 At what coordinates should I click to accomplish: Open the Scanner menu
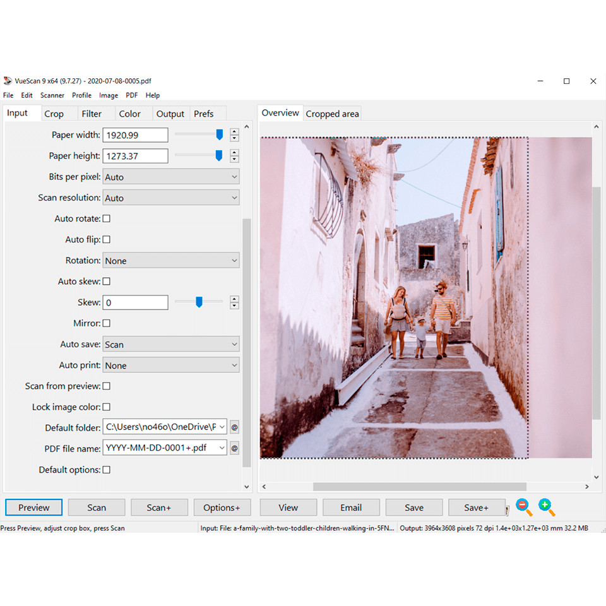point(52,95)
